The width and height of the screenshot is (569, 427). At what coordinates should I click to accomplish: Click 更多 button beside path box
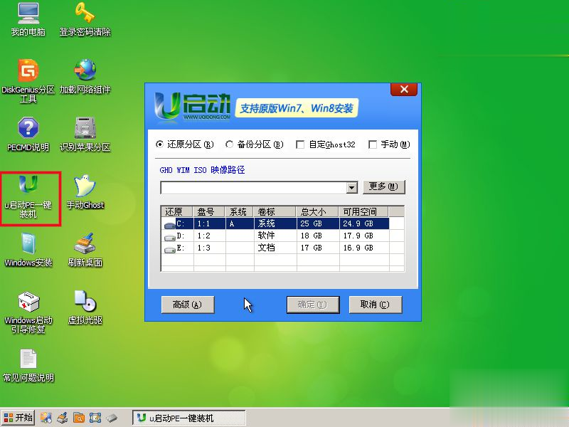coord(384,186)
